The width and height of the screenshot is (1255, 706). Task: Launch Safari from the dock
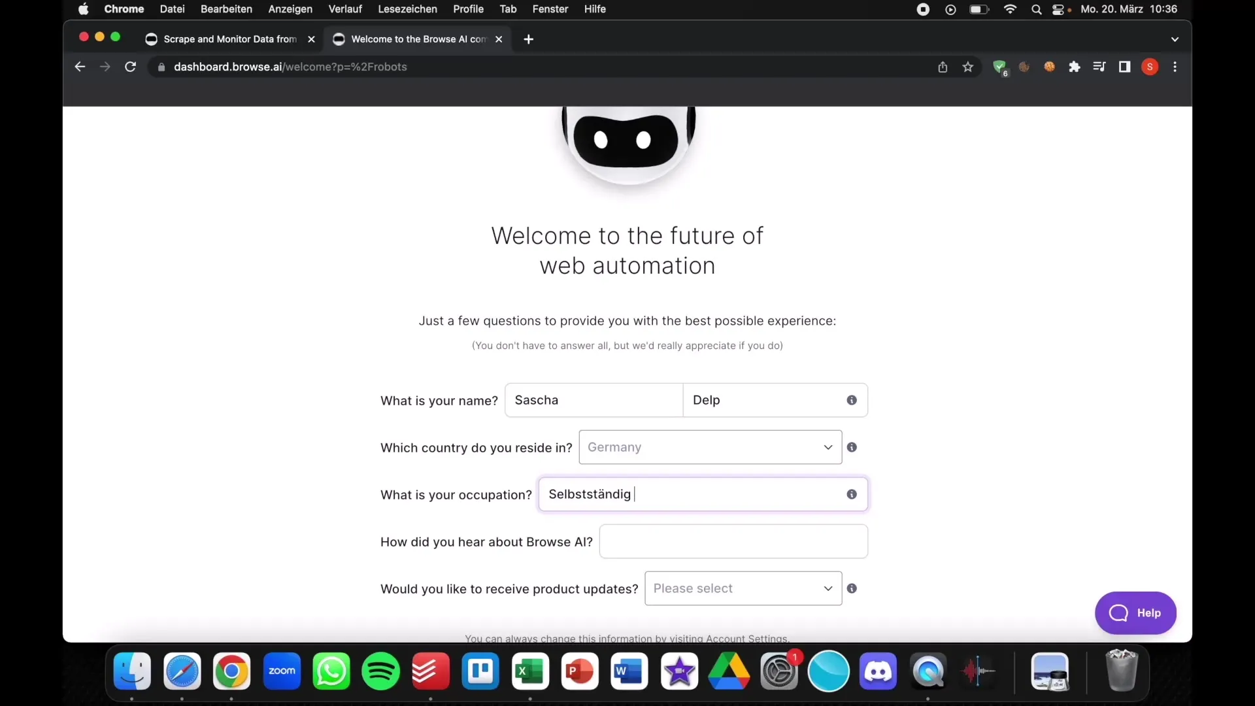pyautogui.click(x=182, y=671)
